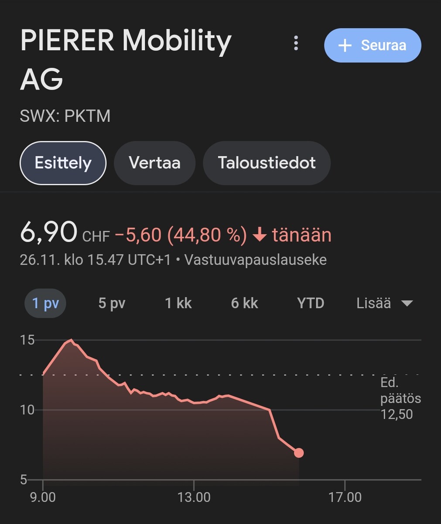Click the current price dot on chart
This screenshot has height=524, width=441.
[299, 453]
